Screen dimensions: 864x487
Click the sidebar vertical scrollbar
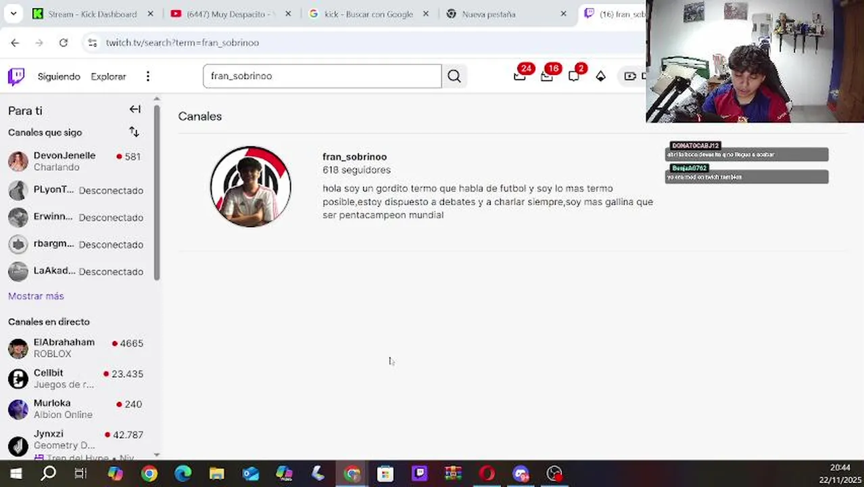pyautogui.click(x=157, y=192)
